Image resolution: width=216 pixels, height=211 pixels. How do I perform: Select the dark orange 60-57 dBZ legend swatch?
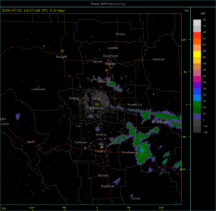[x=197, y=41]
